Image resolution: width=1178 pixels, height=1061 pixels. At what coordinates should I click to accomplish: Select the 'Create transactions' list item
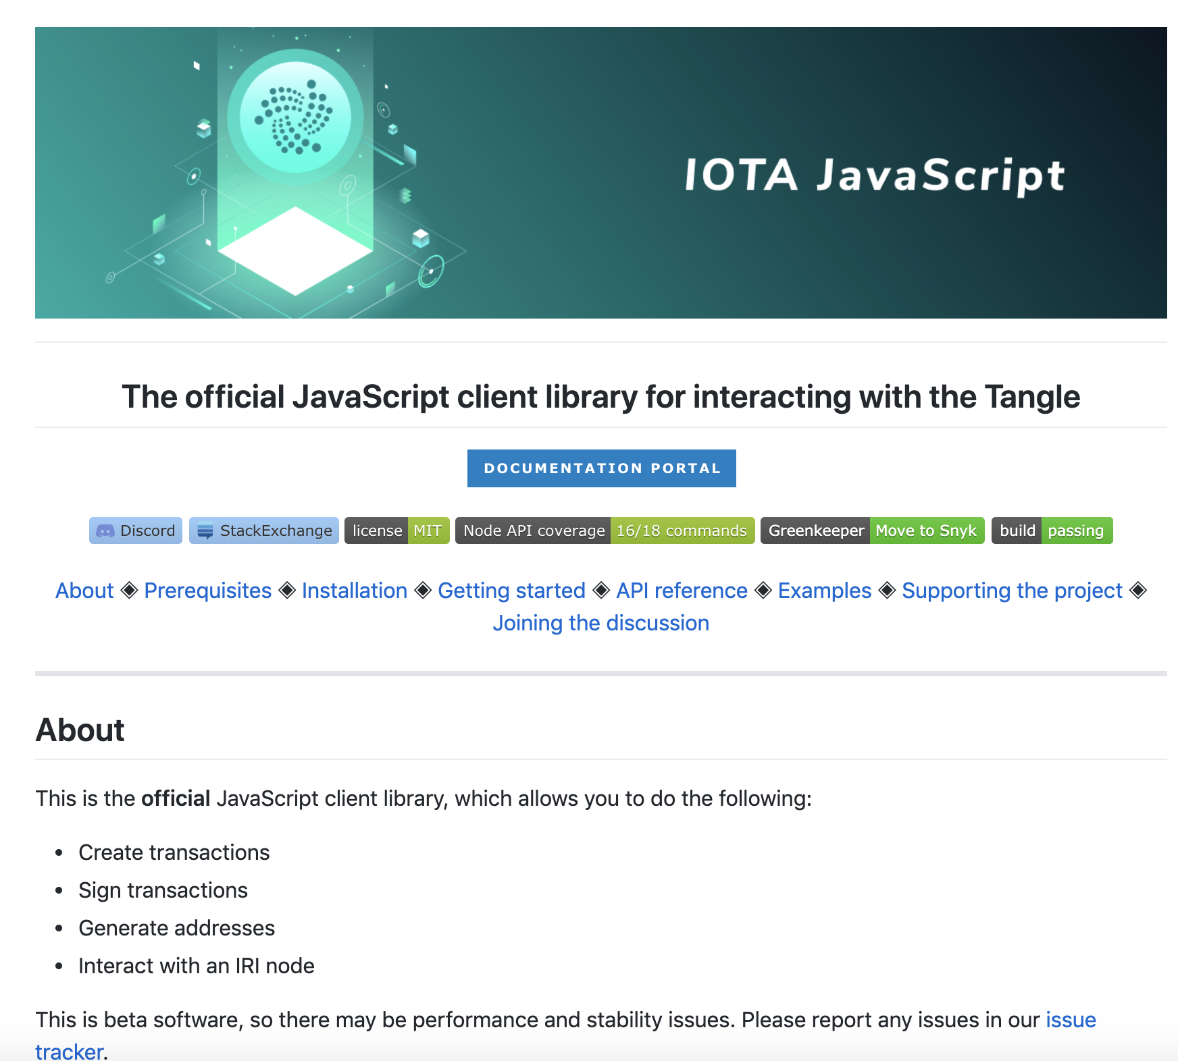174,852
